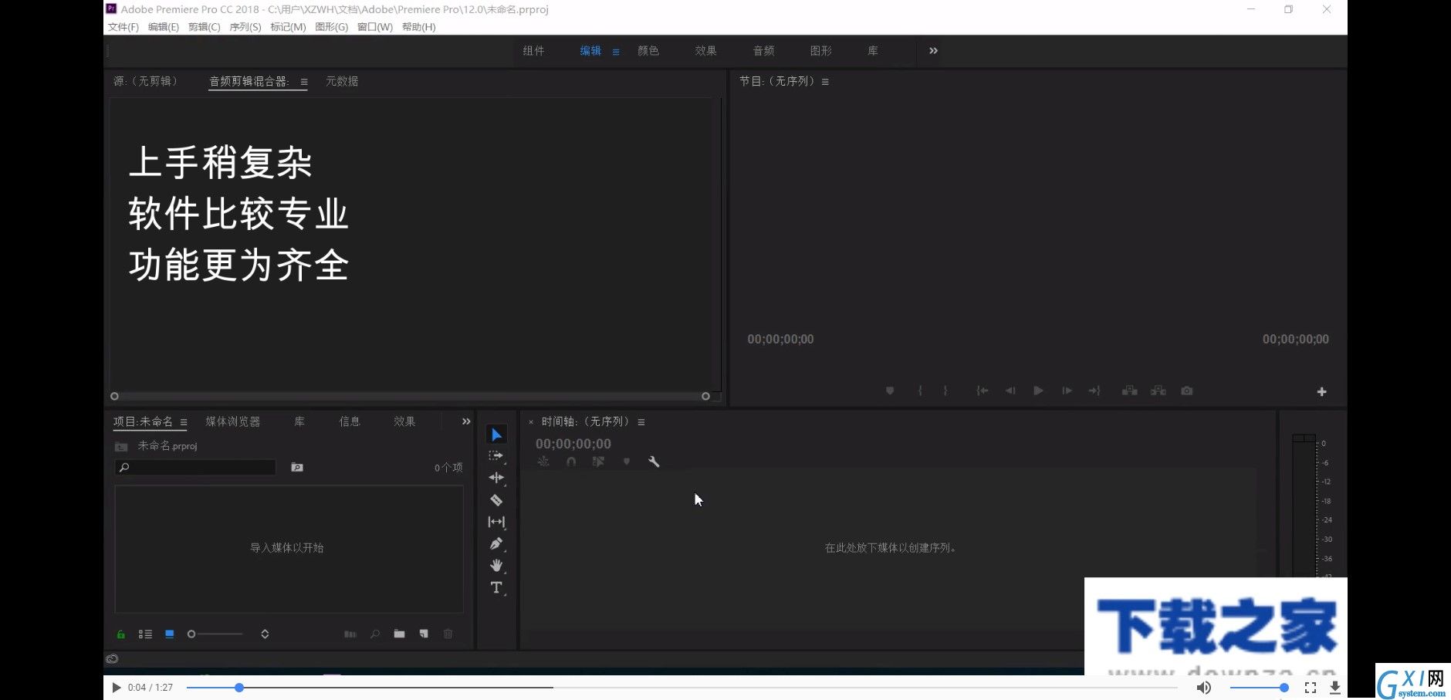Switch to 音频 workspace
This screenshot has height=700, width=1451.
[x=764, y=51]
